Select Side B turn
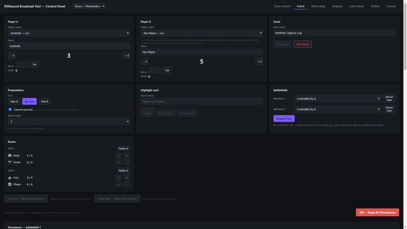Screen dimensions: 407x229 point(45,101)
